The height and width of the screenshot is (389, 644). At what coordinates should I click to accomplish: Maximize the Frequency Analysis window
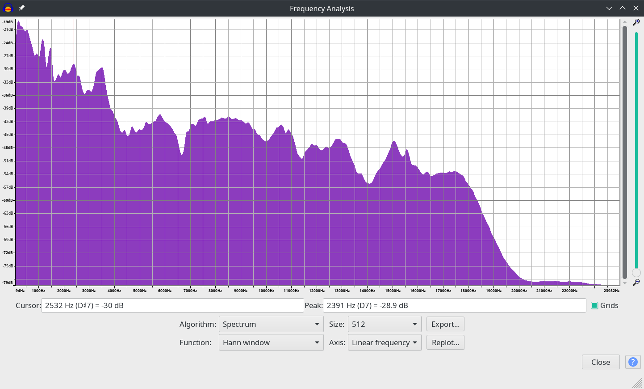pyautogui.click(x=623, y=8)
